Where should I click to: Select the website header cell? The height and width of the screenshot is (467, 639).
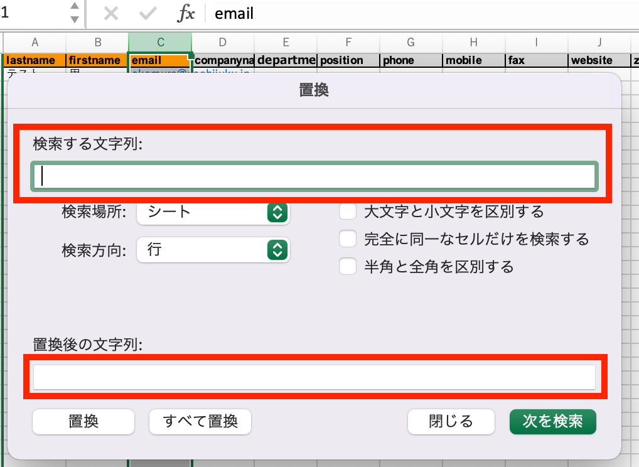599,60
